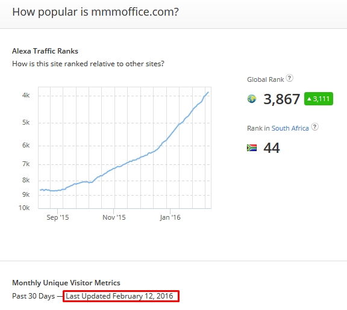This screenshot has height=310, width=347.
Task: Click the South Africa rank number 44
Action: 272,147
